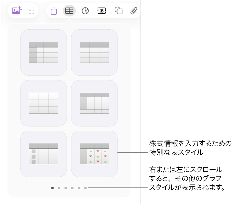The image size is (234, 204).
Task: Choose table style with header row and column
Action: click(x=43, y=52)
